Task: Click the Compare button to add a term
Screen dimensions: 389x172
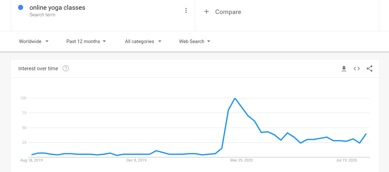Action: point(223,12)
